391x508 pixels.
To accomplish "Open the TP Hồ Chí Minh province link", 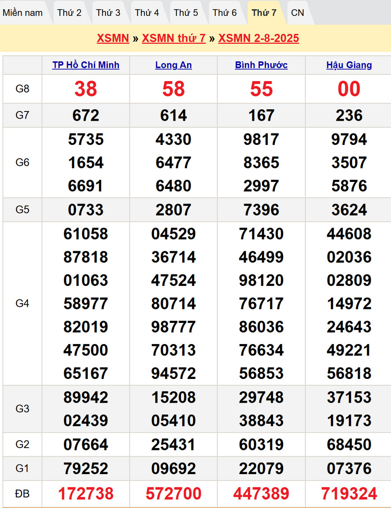I will tap(86, 65).
